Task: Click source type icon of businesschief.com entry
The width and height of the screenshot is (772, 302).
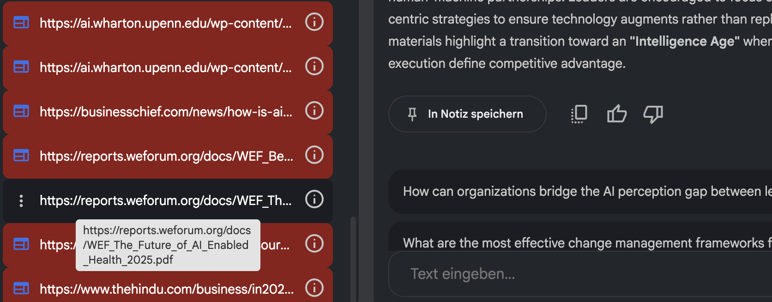Action: [x=21, y=111]
